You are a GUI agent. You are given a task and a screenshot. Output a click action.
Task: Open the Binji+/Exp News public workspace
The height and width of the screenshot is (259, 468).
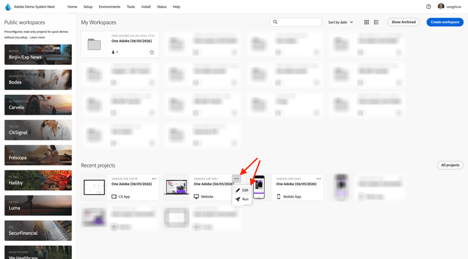click(x=38, y=54)
